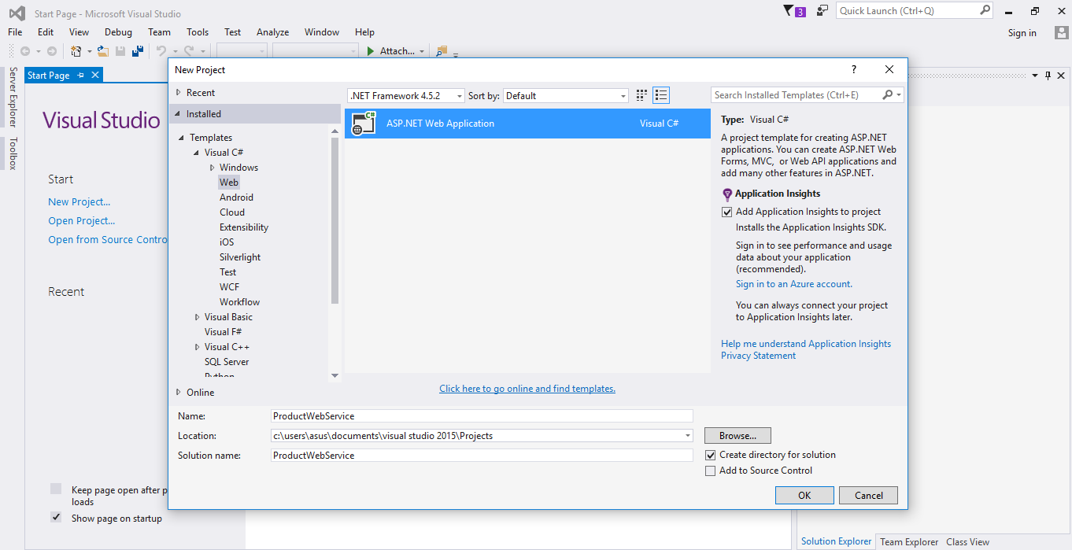Switch templates to medium icons list view
The width and height of the screenshot is (1072, 550).
[661, 95]
